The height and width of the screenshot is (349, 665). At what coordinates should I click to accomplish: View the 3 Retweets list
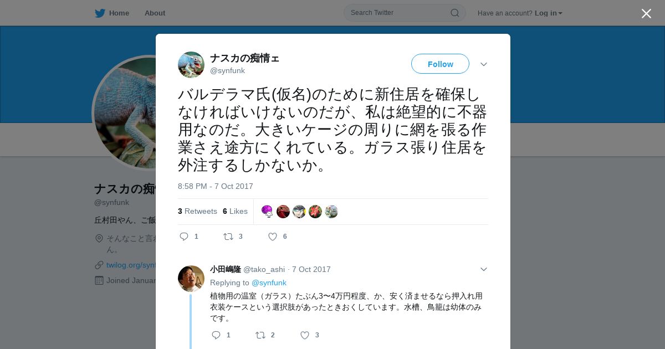(197, 211)
